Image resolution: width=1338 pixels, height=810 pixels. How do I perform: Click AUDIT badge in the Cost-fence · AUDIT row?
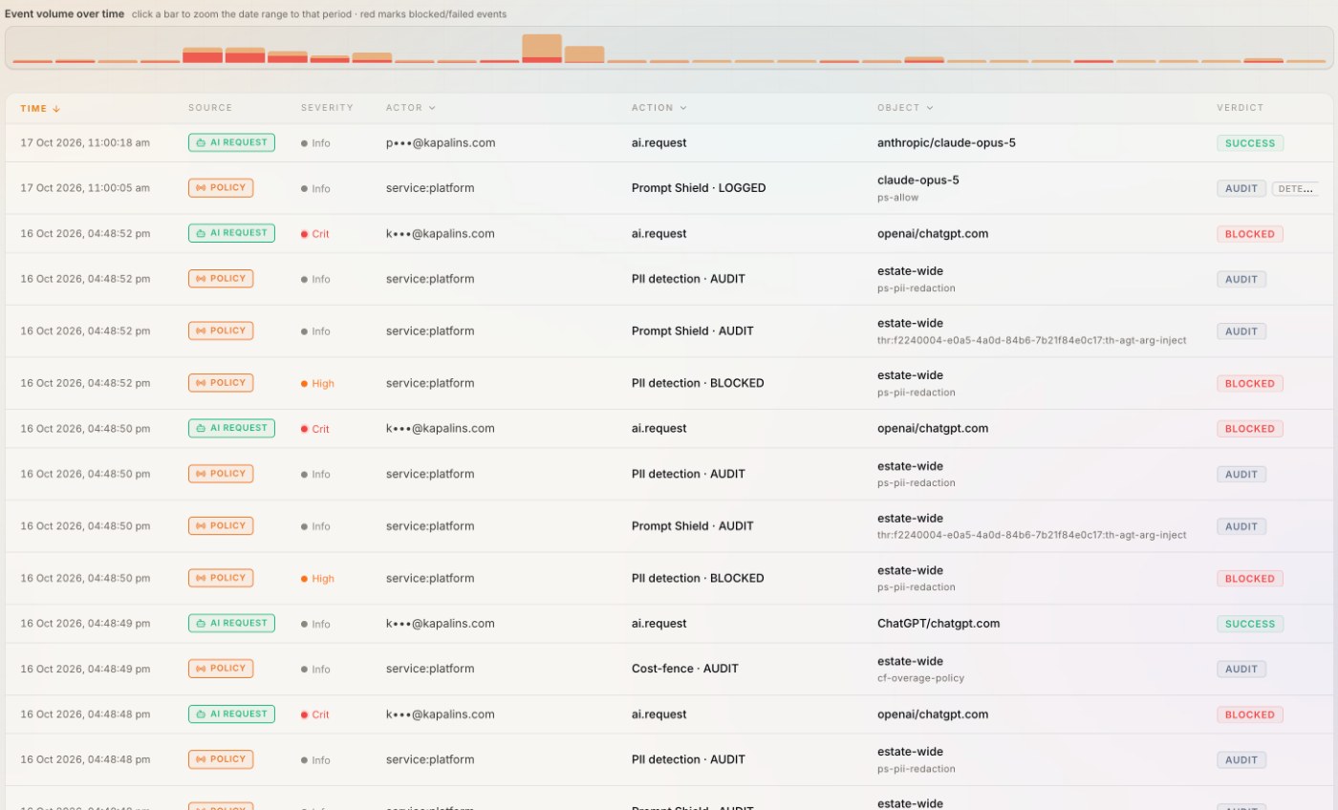pyautogui.click(x=1241, y=669)
